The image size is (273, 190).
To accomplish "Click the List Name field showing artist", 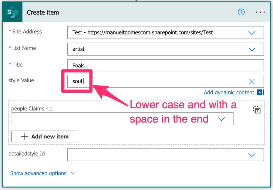I will click(x=152, y=49).
